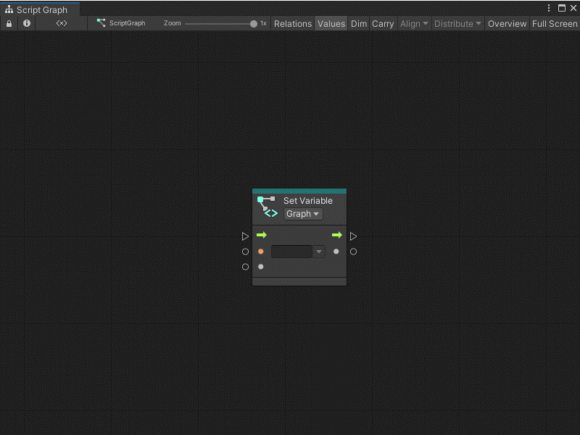Click the value output circle port
580x435 pixels.
click(x=353, y=252)
